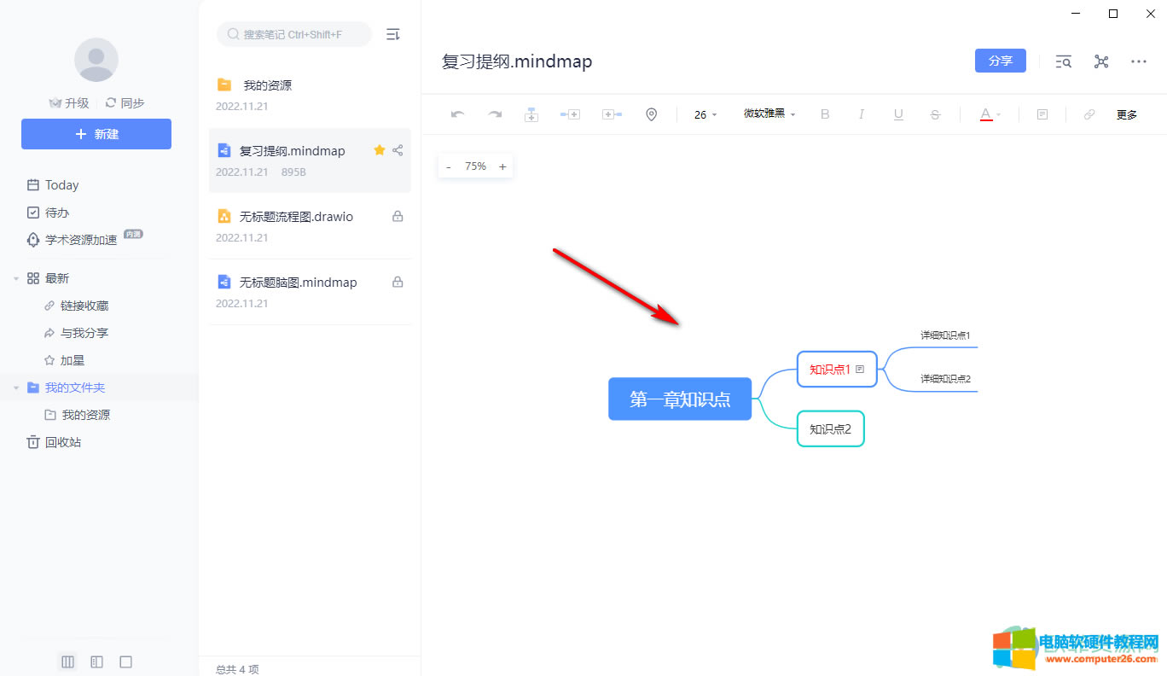Open the font size 26 dropdown
Image resolution: width=1167 pixels, height=676 pixels.
point(705,114)
